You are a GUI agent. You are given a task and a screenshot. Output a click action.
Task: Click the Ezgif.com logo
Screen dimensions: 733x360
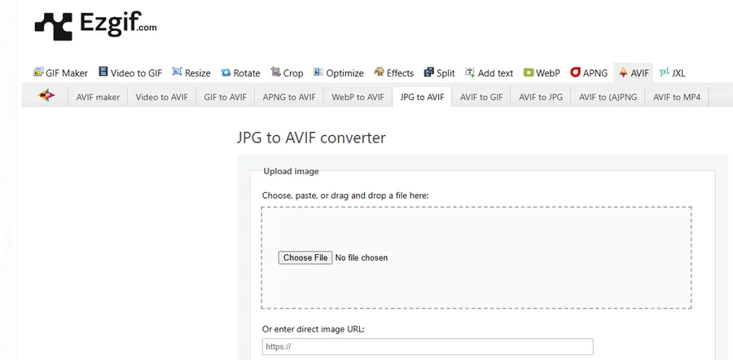coord(95,26)
